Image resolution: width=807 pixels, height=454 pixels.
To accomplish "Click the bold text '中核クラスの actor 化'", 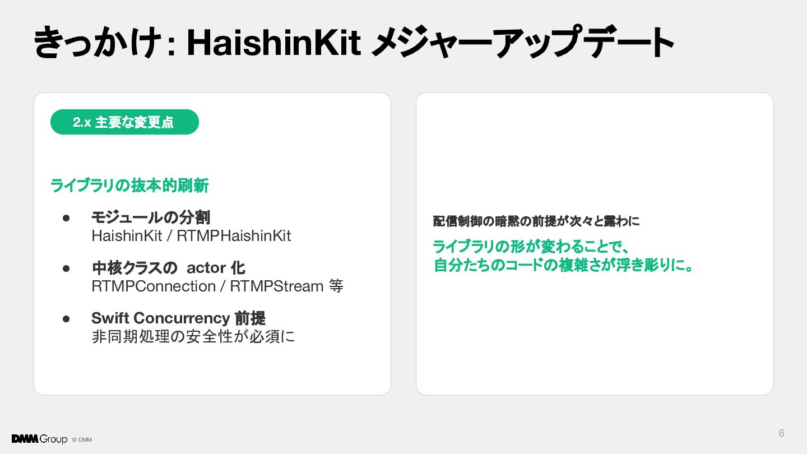I will [168, 268].
